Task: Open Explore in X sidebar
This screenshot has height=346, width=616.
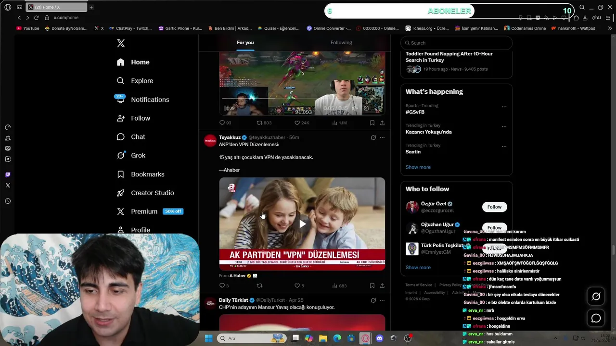Action: (135, 81)
